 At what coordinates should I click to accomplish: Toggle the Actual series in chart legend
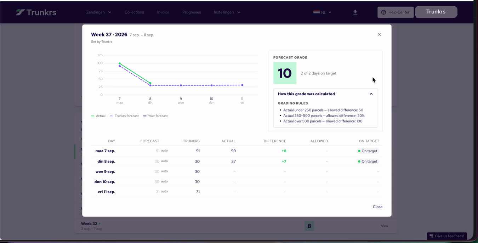[x=98, y=116]
